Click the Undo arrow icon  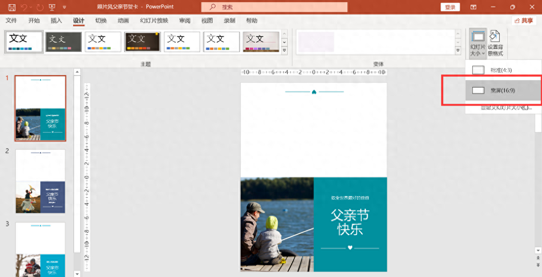25,7
